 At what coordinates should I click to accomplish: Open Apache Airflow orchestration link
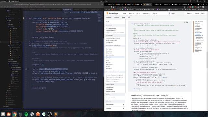(x=110, y=87)
